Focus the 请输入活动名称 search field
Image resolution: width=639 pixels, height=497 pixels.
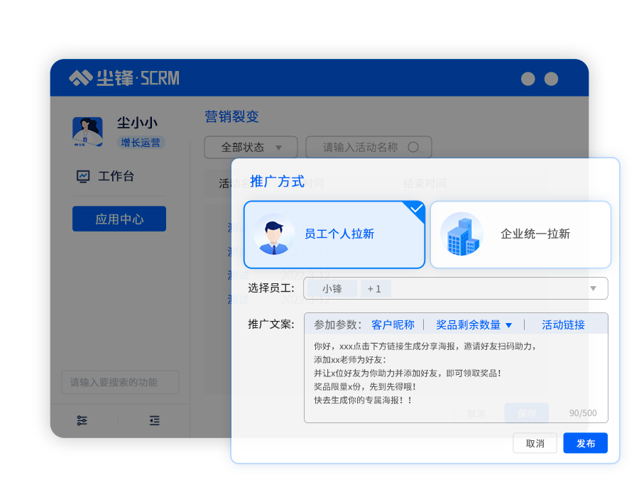[x=368, y=147]
